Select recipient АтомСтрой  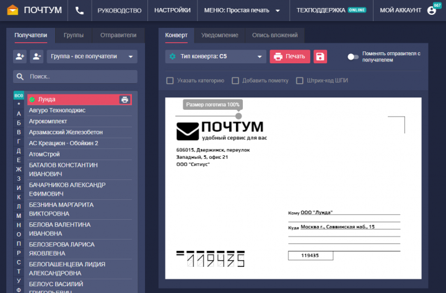(80, 154)
